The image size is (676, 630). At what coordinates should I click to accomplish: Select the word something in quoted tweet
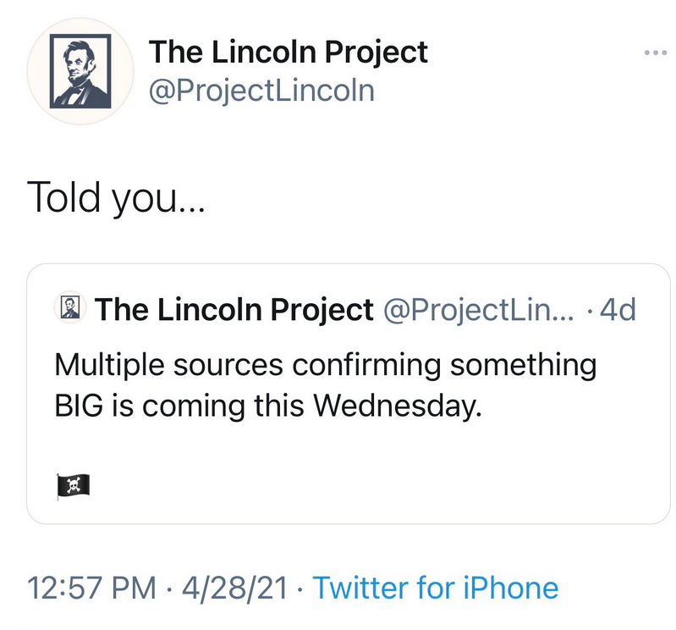coord(524,366)
